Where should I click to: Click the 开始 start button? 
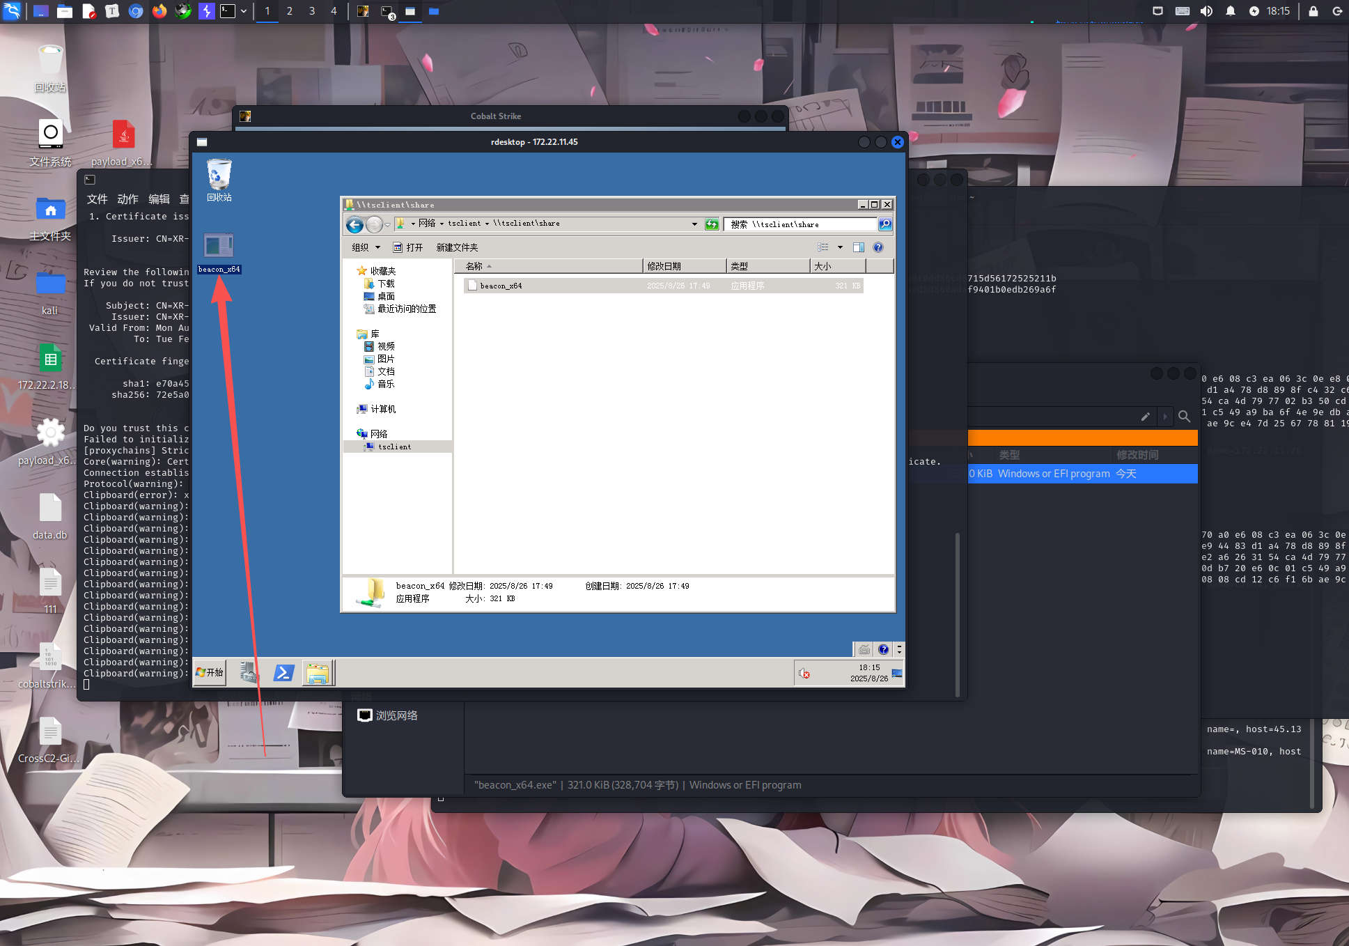[x=210, y=672]
